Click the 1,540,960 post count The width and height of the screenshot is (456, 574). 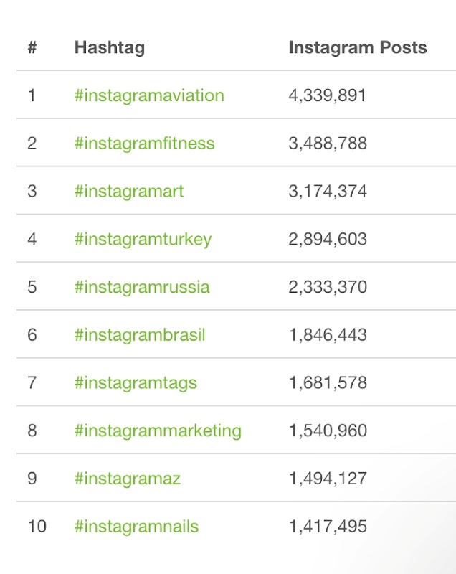[328, 430]
